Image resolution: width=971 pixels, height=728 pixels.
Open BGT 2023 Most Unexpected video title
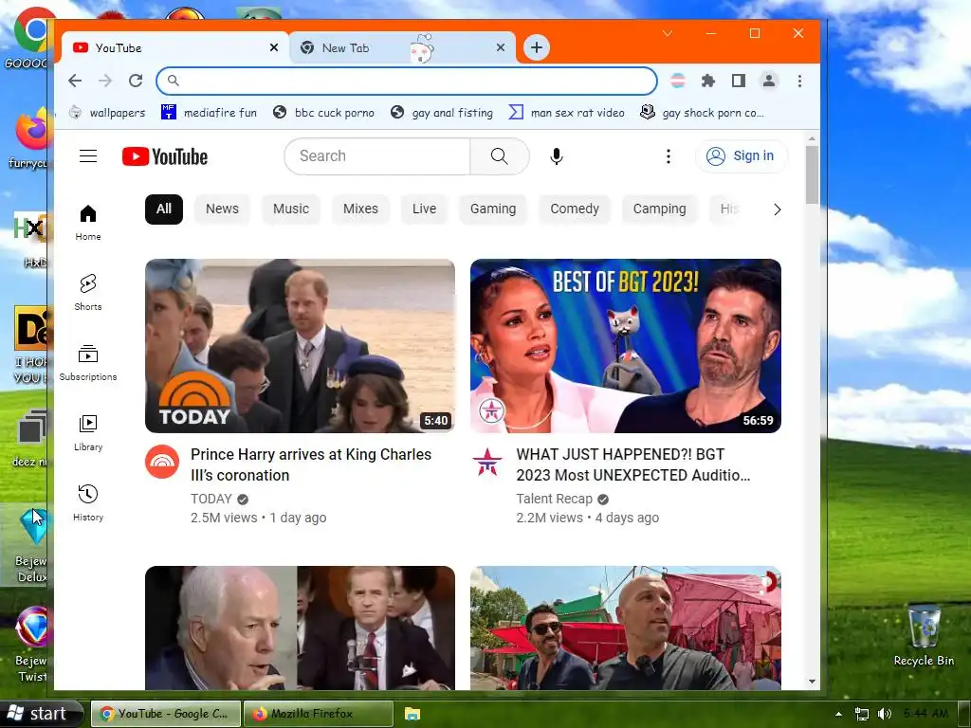[x=632, y=464]
